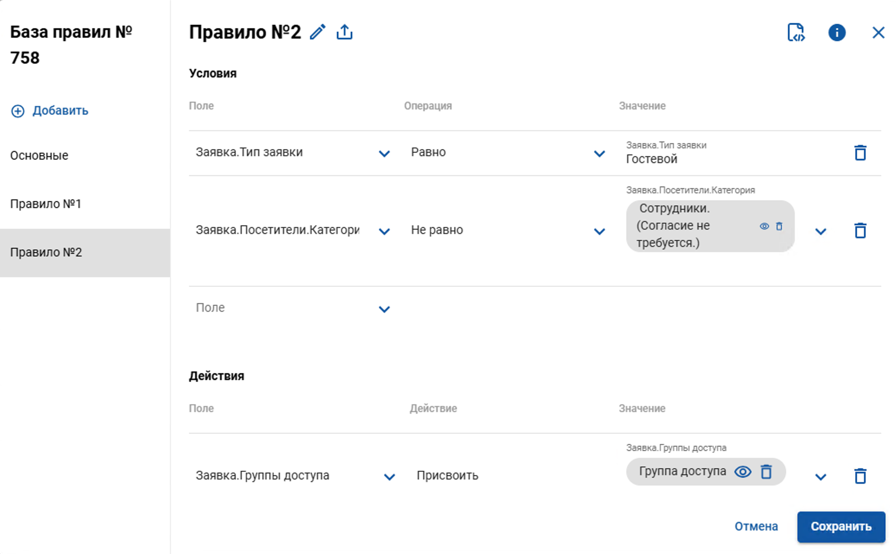Click the export/upload icon beside rule title
The height and width of the screenshot is (554, 896).
click(344, 32)
